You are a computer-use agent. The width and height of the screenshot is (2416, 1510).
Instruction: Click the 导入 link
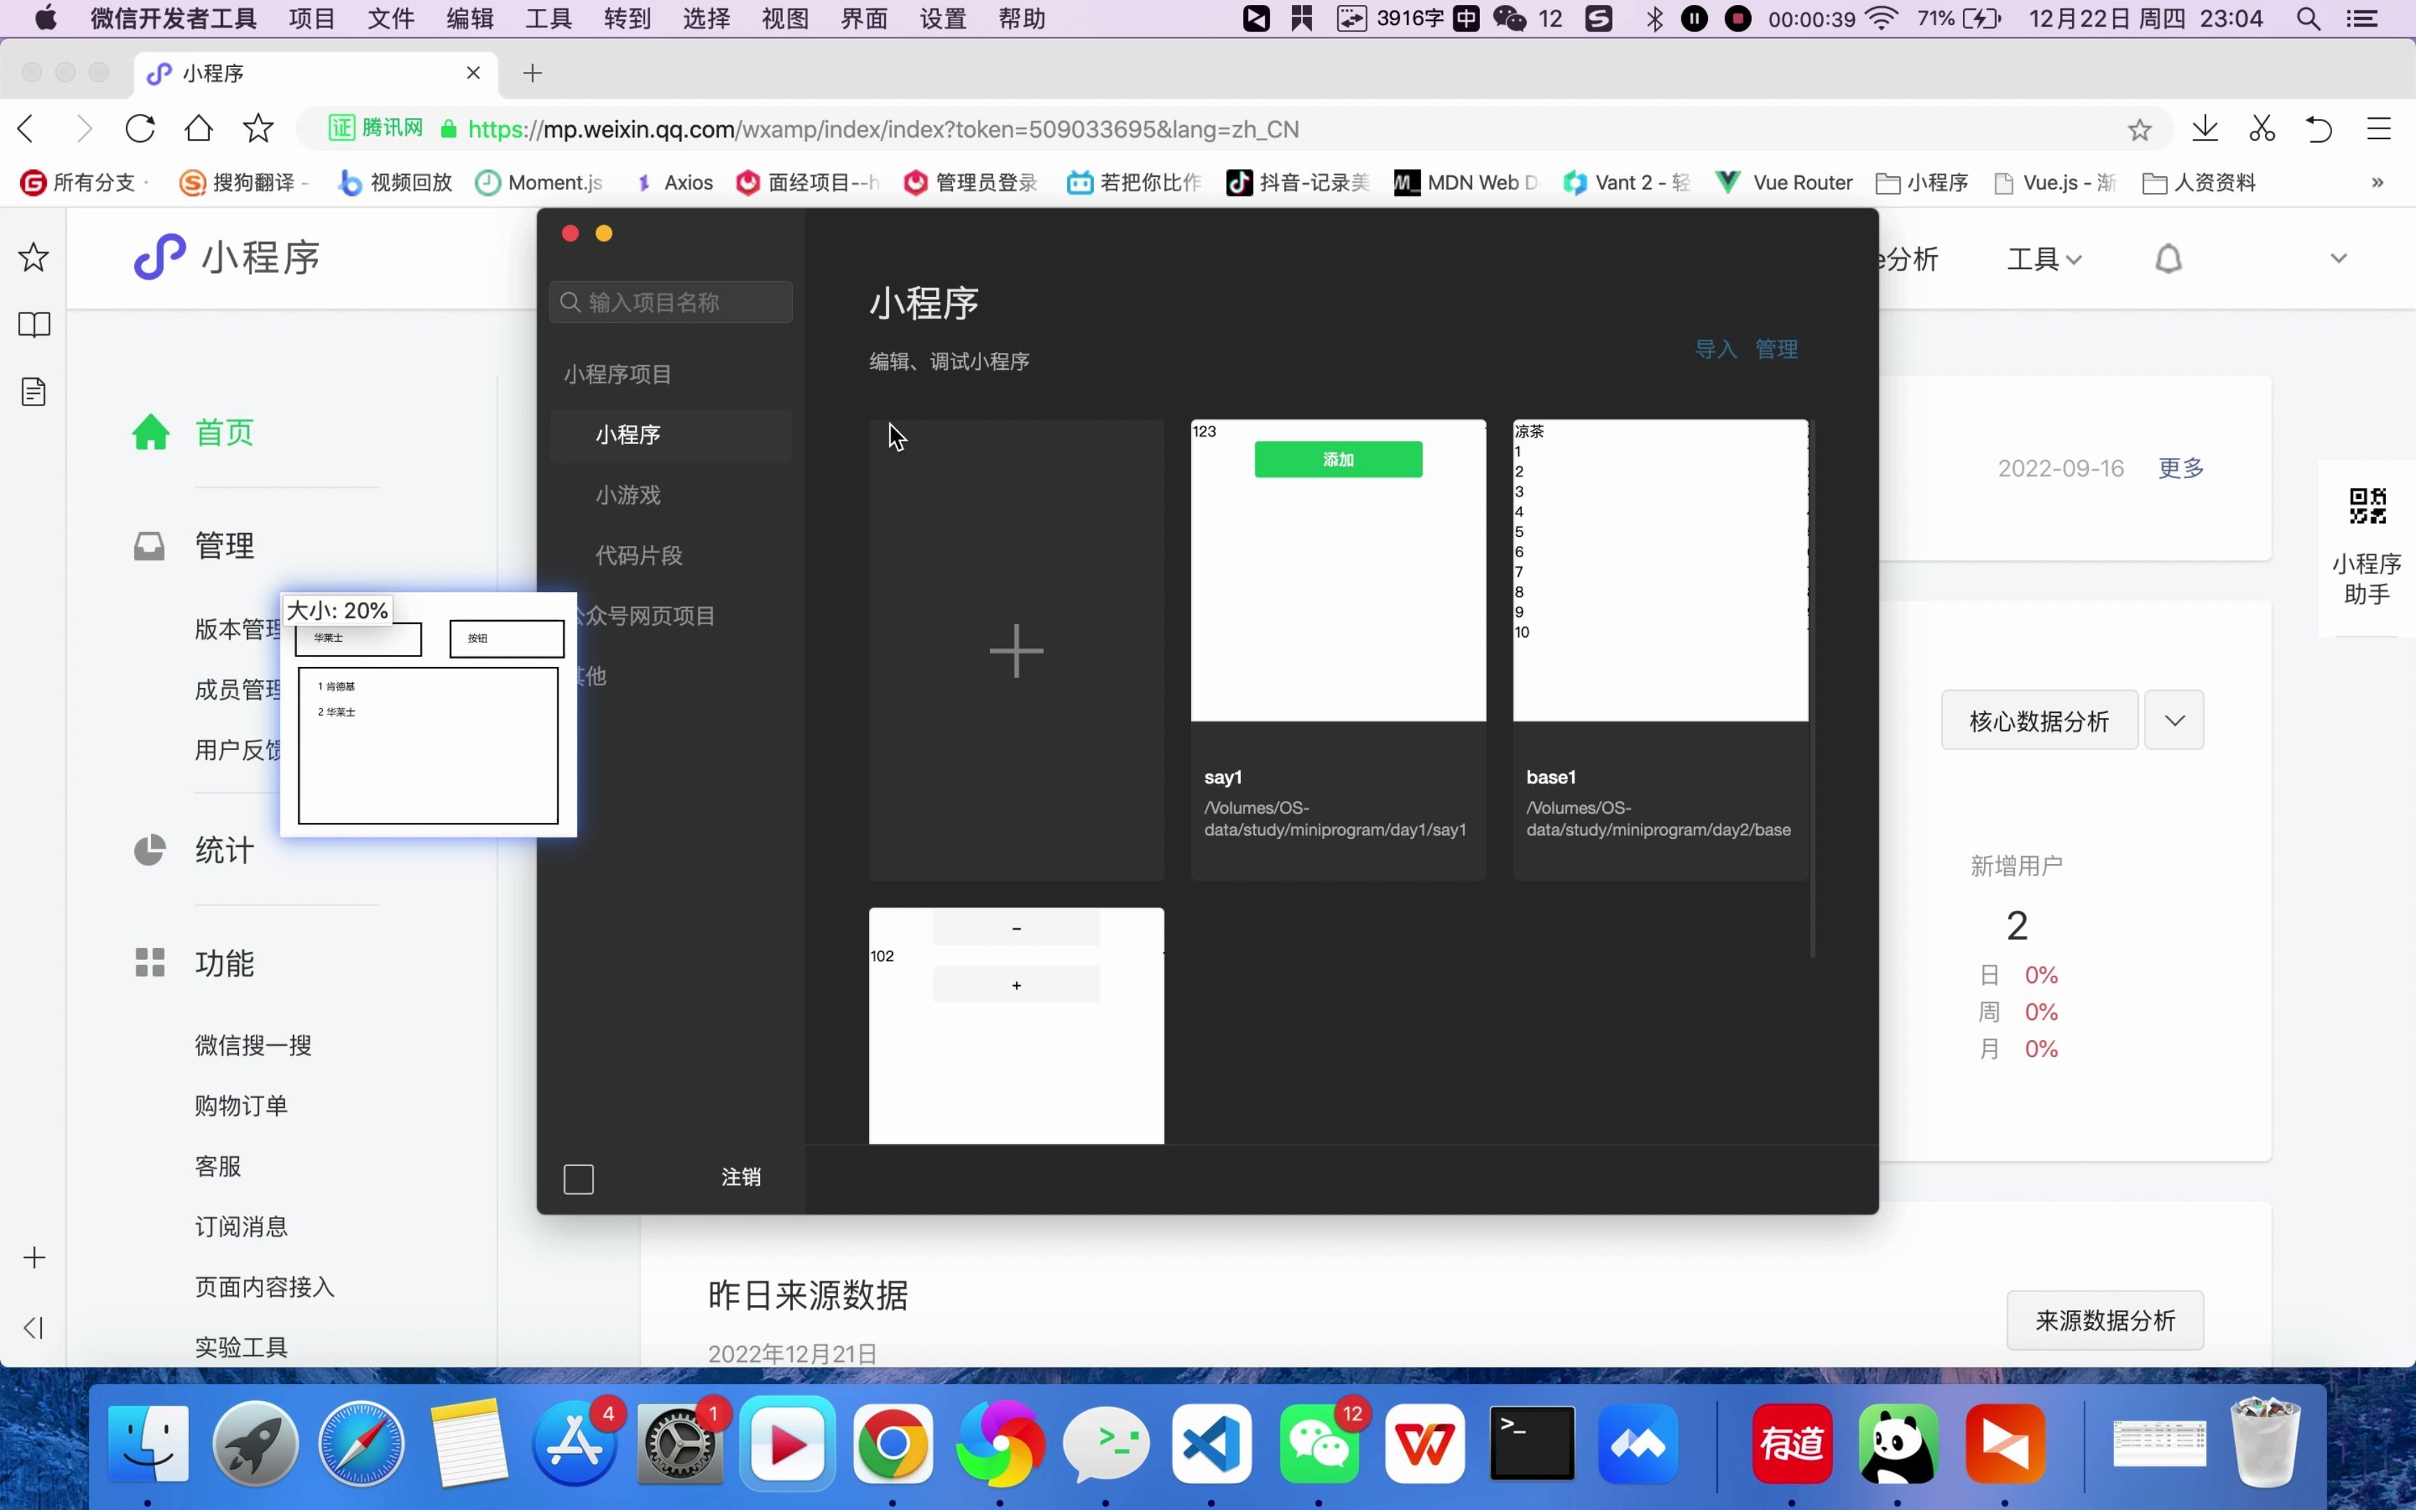1715,350
